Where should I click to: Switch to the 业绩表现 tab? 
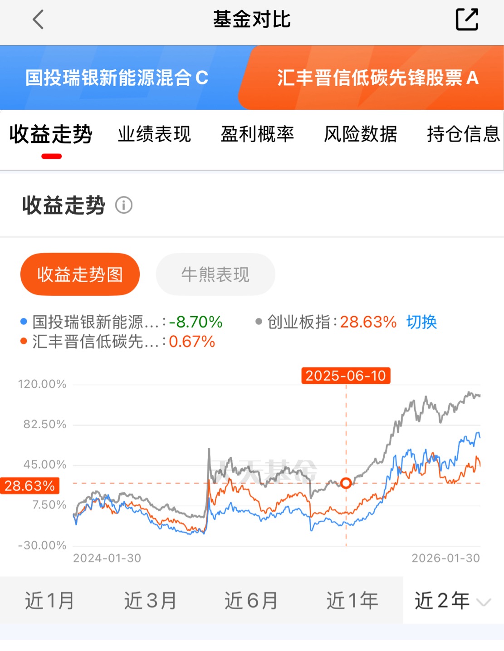tap(154, 134)
